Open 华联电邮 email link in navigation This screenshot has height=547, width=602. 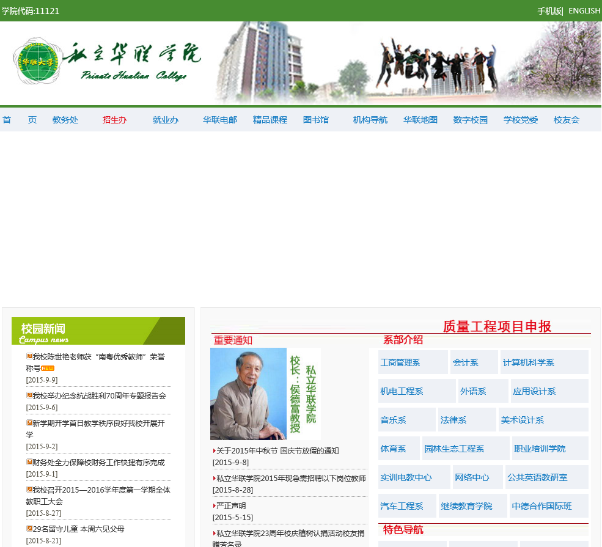coord(220,120)
